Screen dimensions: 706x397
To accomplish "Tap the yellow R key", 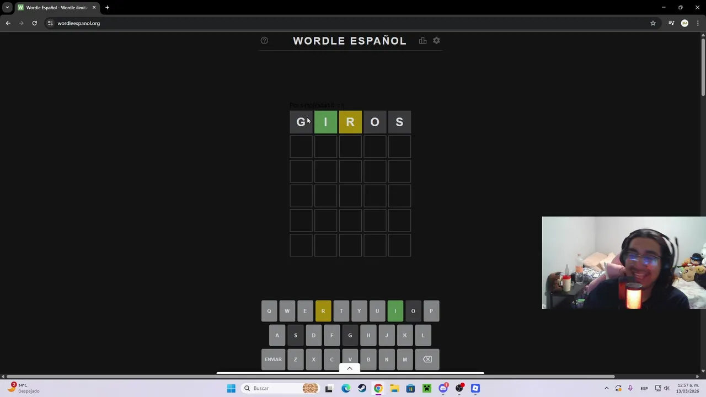I will 323,311.
